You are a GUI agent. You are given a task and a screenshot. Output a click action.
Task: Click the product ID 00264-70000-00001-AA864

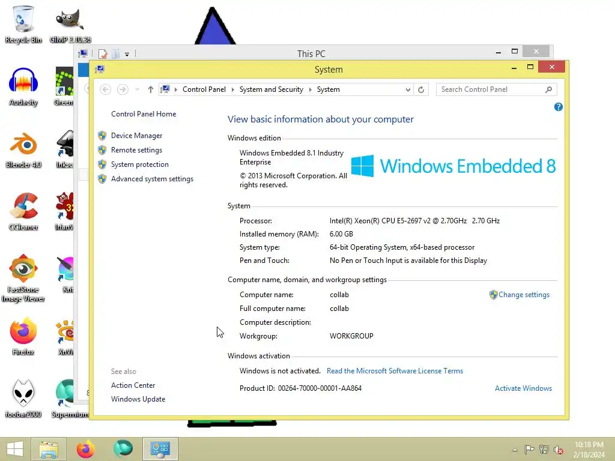coord(320,388)
